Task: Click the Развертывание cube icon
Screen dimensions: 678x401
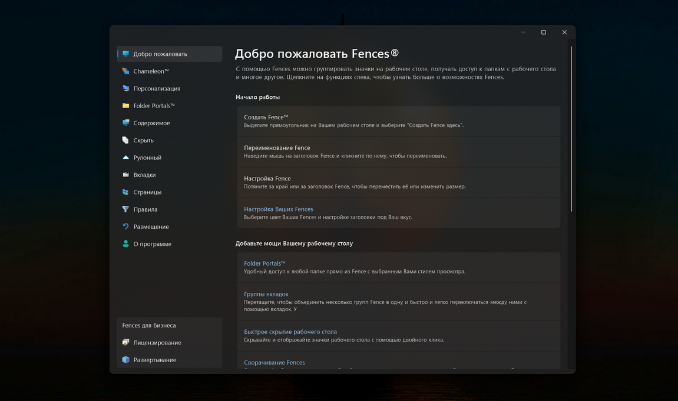Action: (x=126, y=360)
